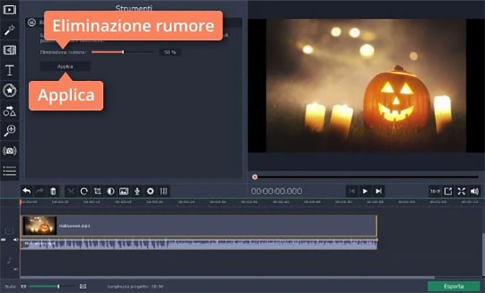Image resolution: width=485 pixels, height=293 pixels.
Task: Open the More tools list tab
Action: (x=10, y=171)
